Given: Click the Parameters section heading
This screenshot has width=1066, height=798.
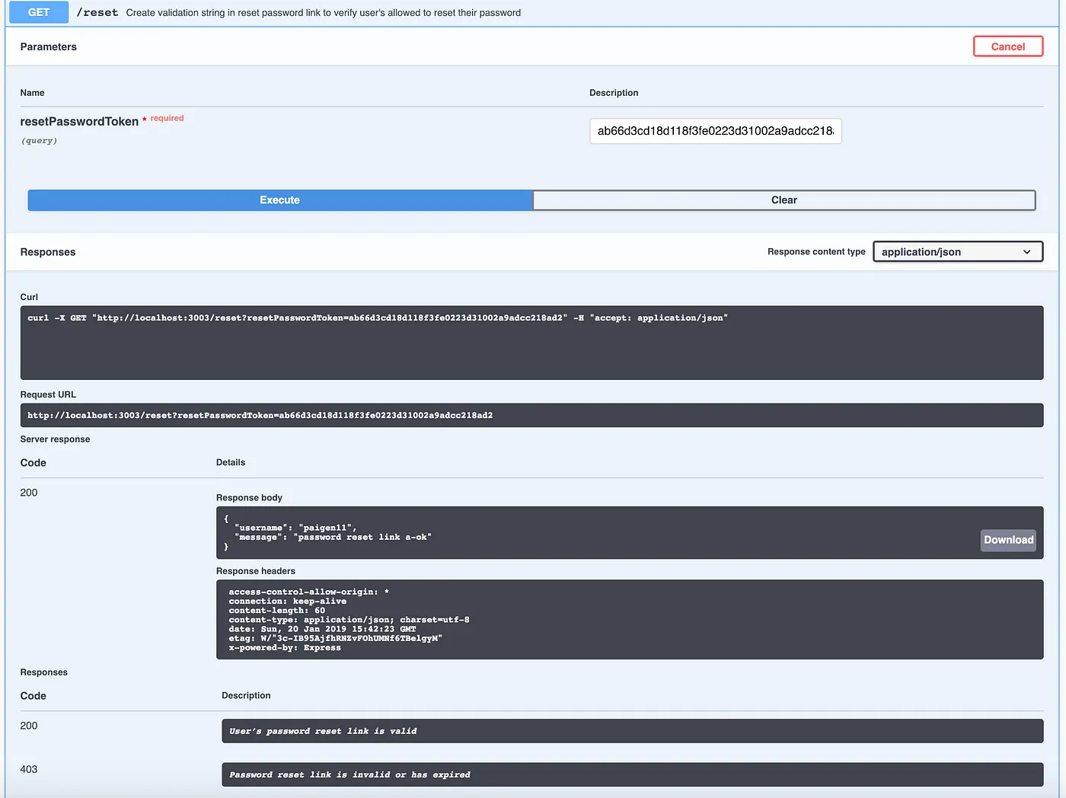Looking at the screenshot, I should coord(48,46).
